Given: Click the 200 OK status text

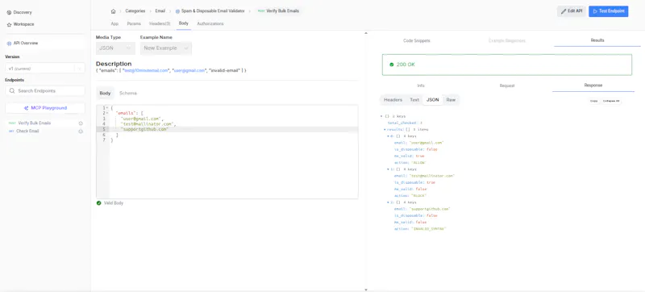Looking at the screenshot, I should pyautogui.click(x=406, y=65).
